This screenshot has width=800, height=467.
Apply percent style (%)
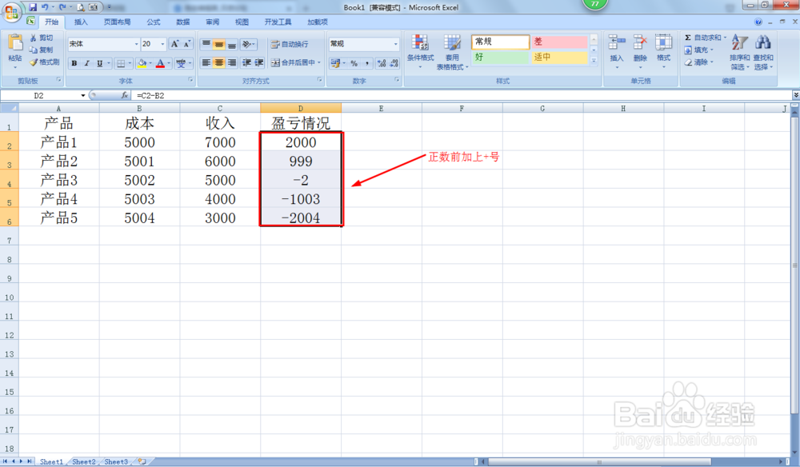[x=354, y=63]
